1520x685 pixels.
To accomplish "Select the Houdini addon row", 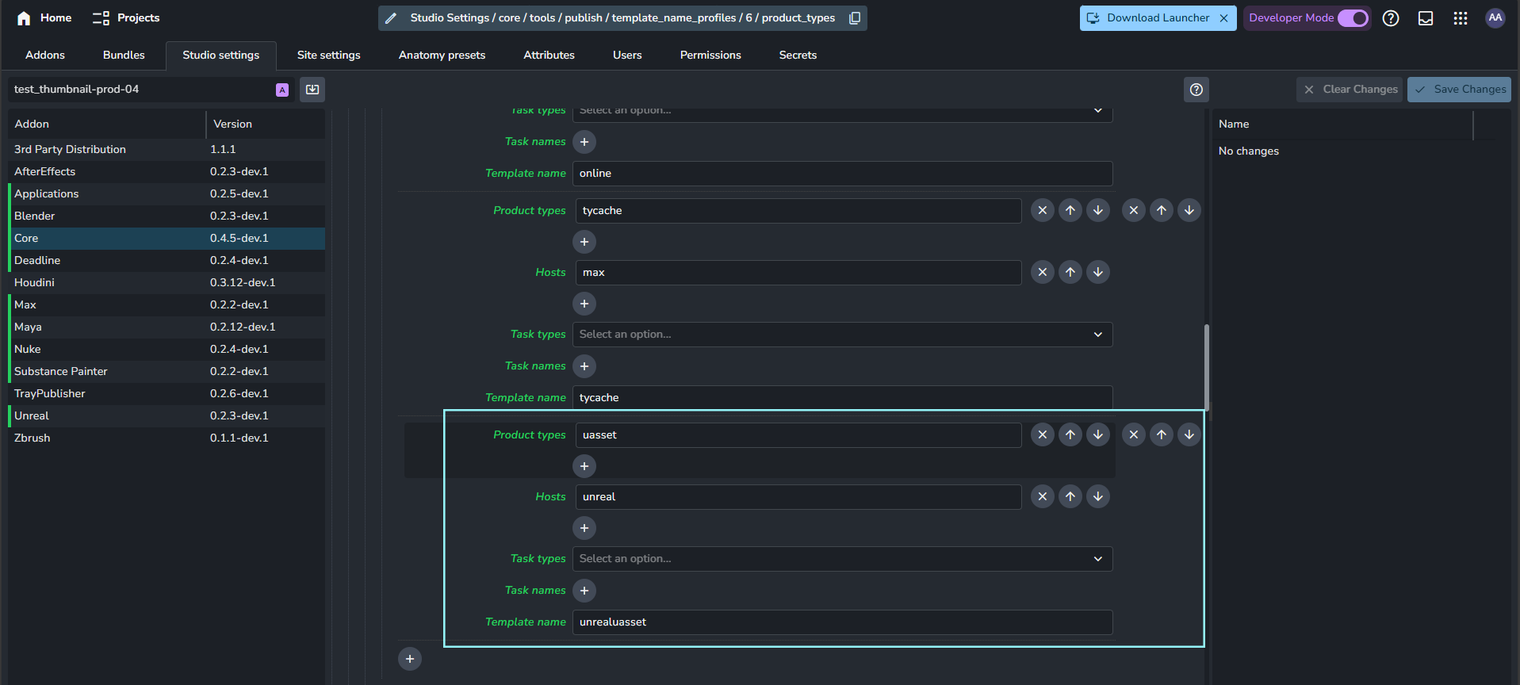I will point(167,283).
